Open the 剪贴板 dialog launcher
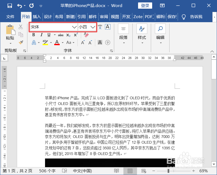The width and height of the screenshot is (217, 175). pos(25,51)
